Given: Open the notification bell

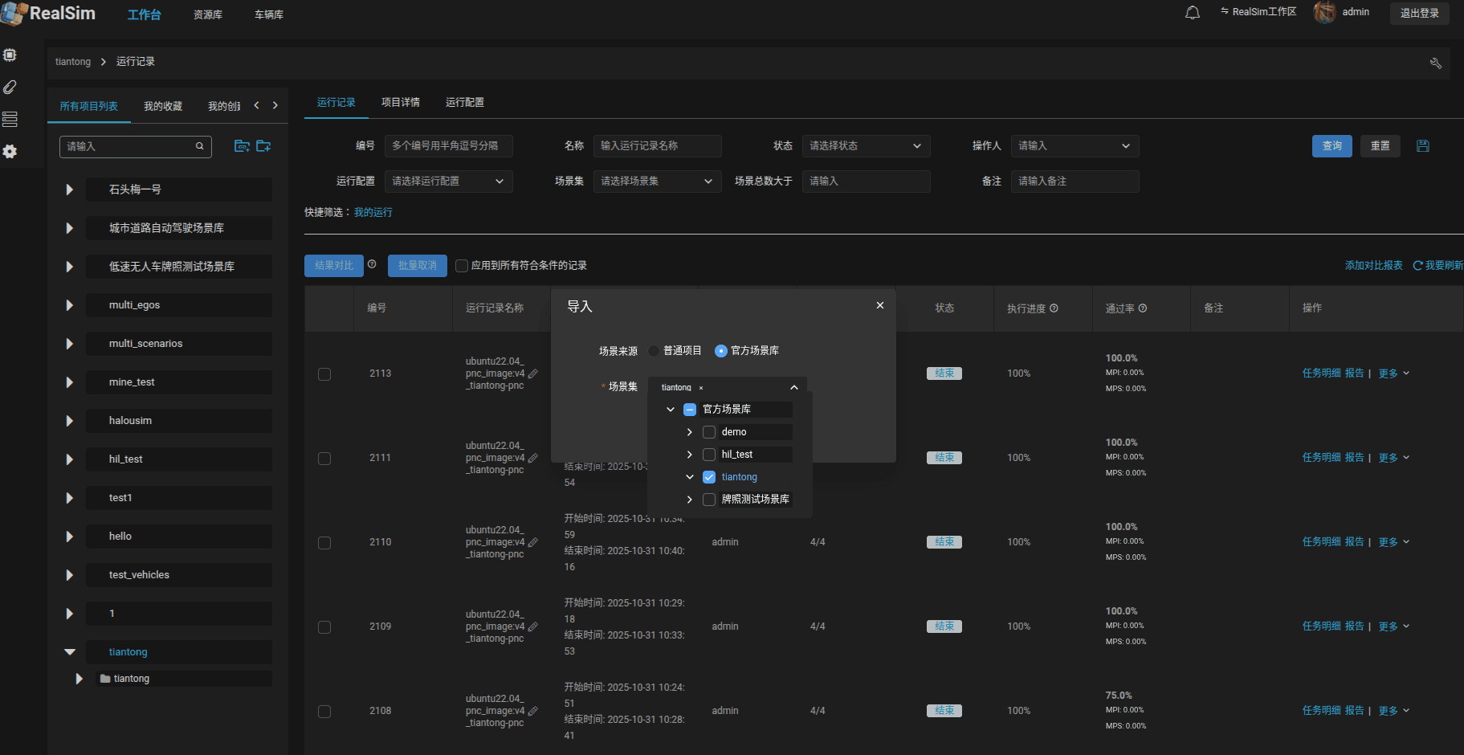Looking at the screenshot, I should [x=1193, y=13].
